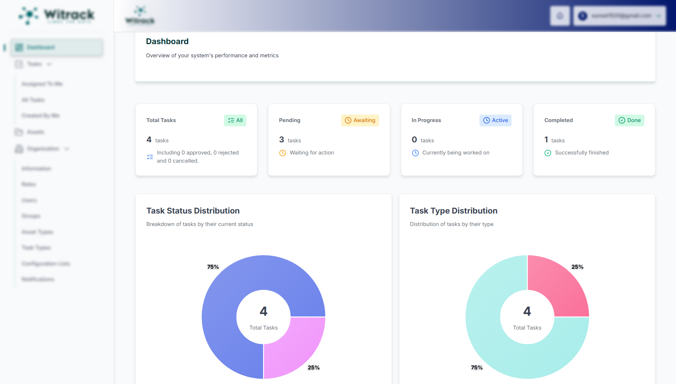Screen dimensions: 676x384
Task: Click the user avatar circle in header
Action: coord(583,16)
